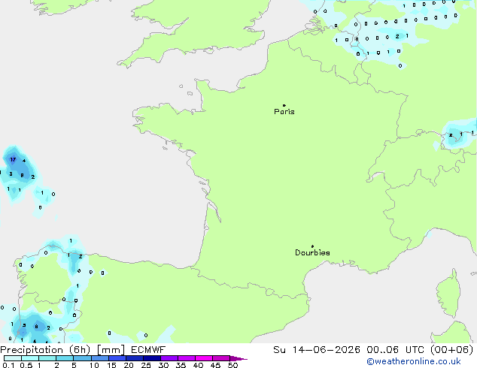This screenshot has width=477, height=368.
Task: Click the legend value 25
Action: click(x=146, y=365)
